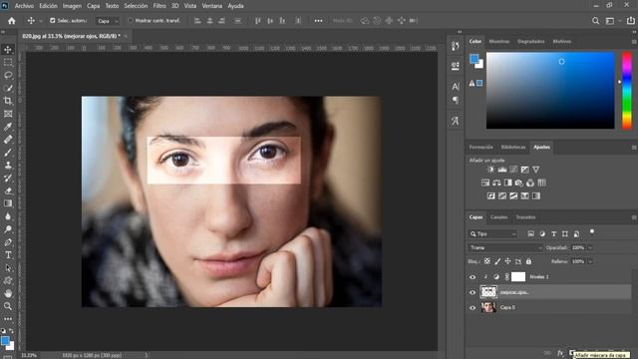Select the Crop tool
The height and width of the screenshot is (359, 638).
coord(8,101)
